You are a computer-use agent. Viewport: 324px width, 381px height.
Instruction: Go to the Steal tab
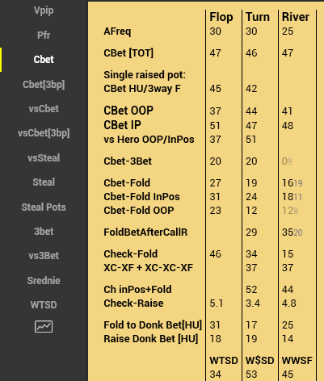[x=44, y=182]
